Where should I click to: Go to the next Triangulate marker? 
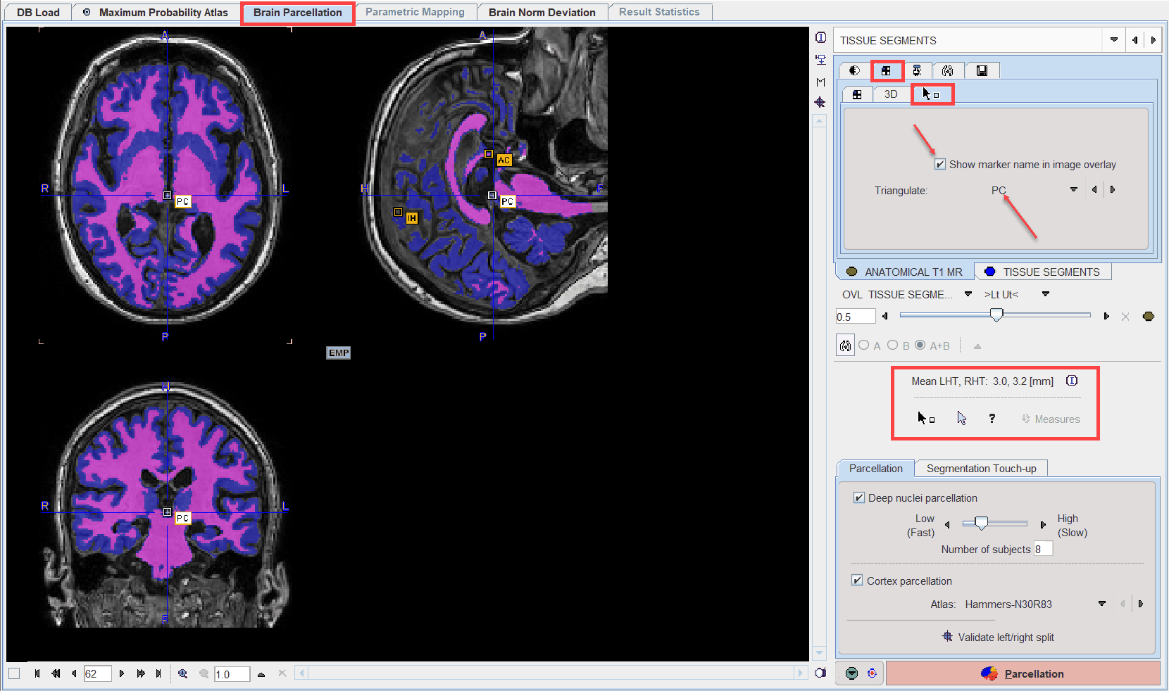1113,190
